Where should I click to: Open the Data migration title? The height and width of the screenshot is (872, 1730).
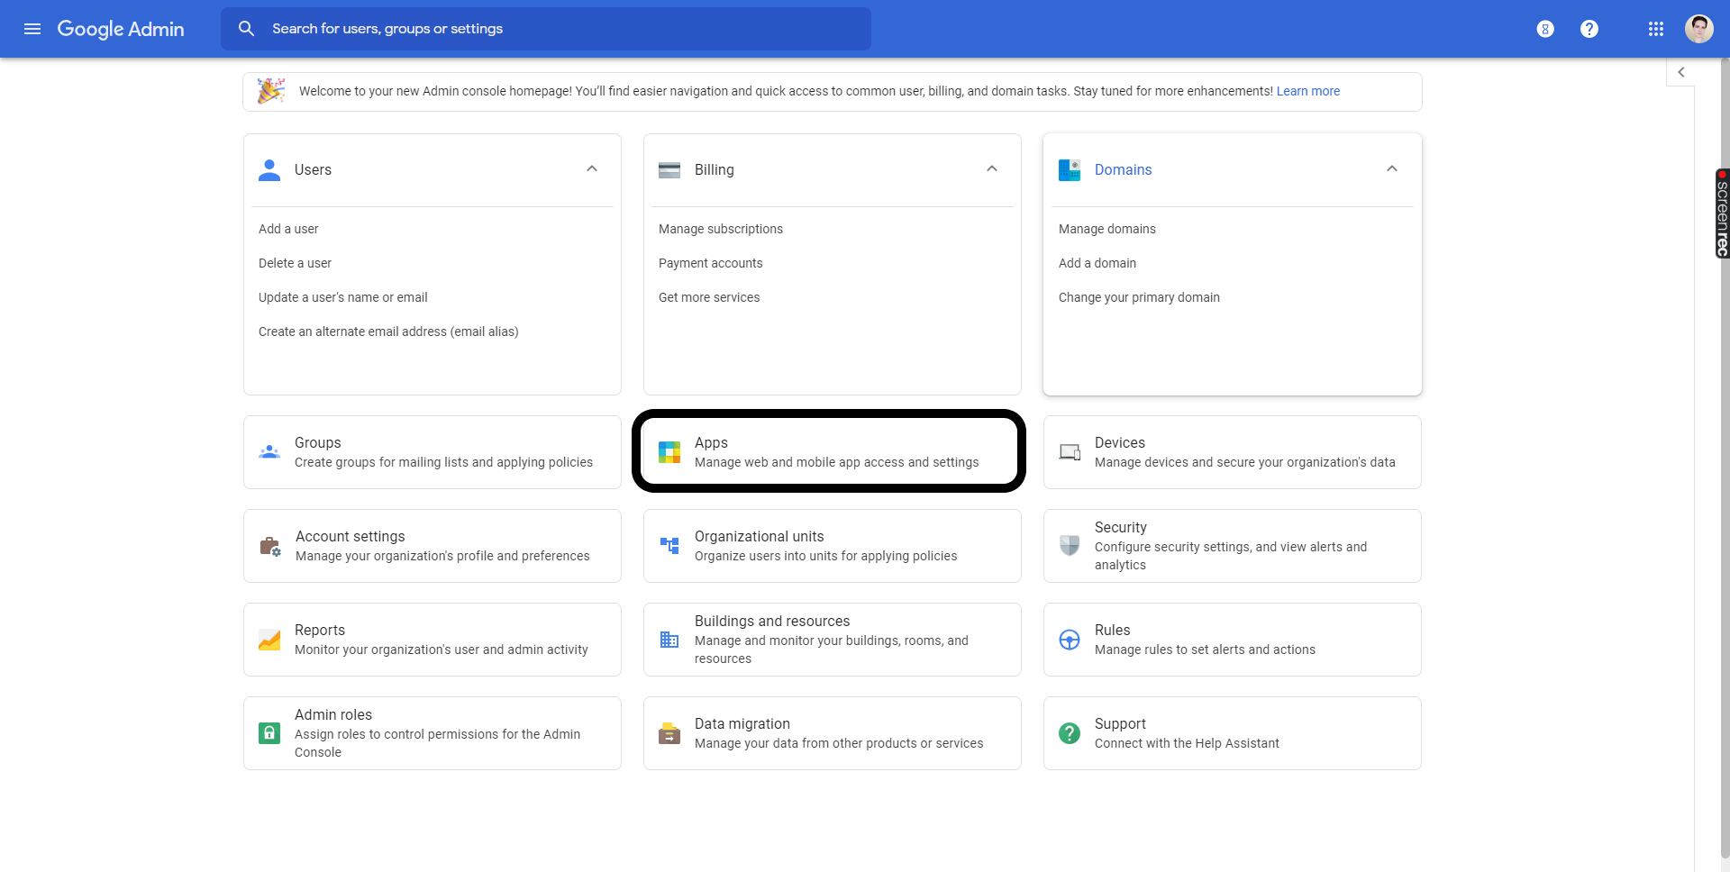(742, 723)
